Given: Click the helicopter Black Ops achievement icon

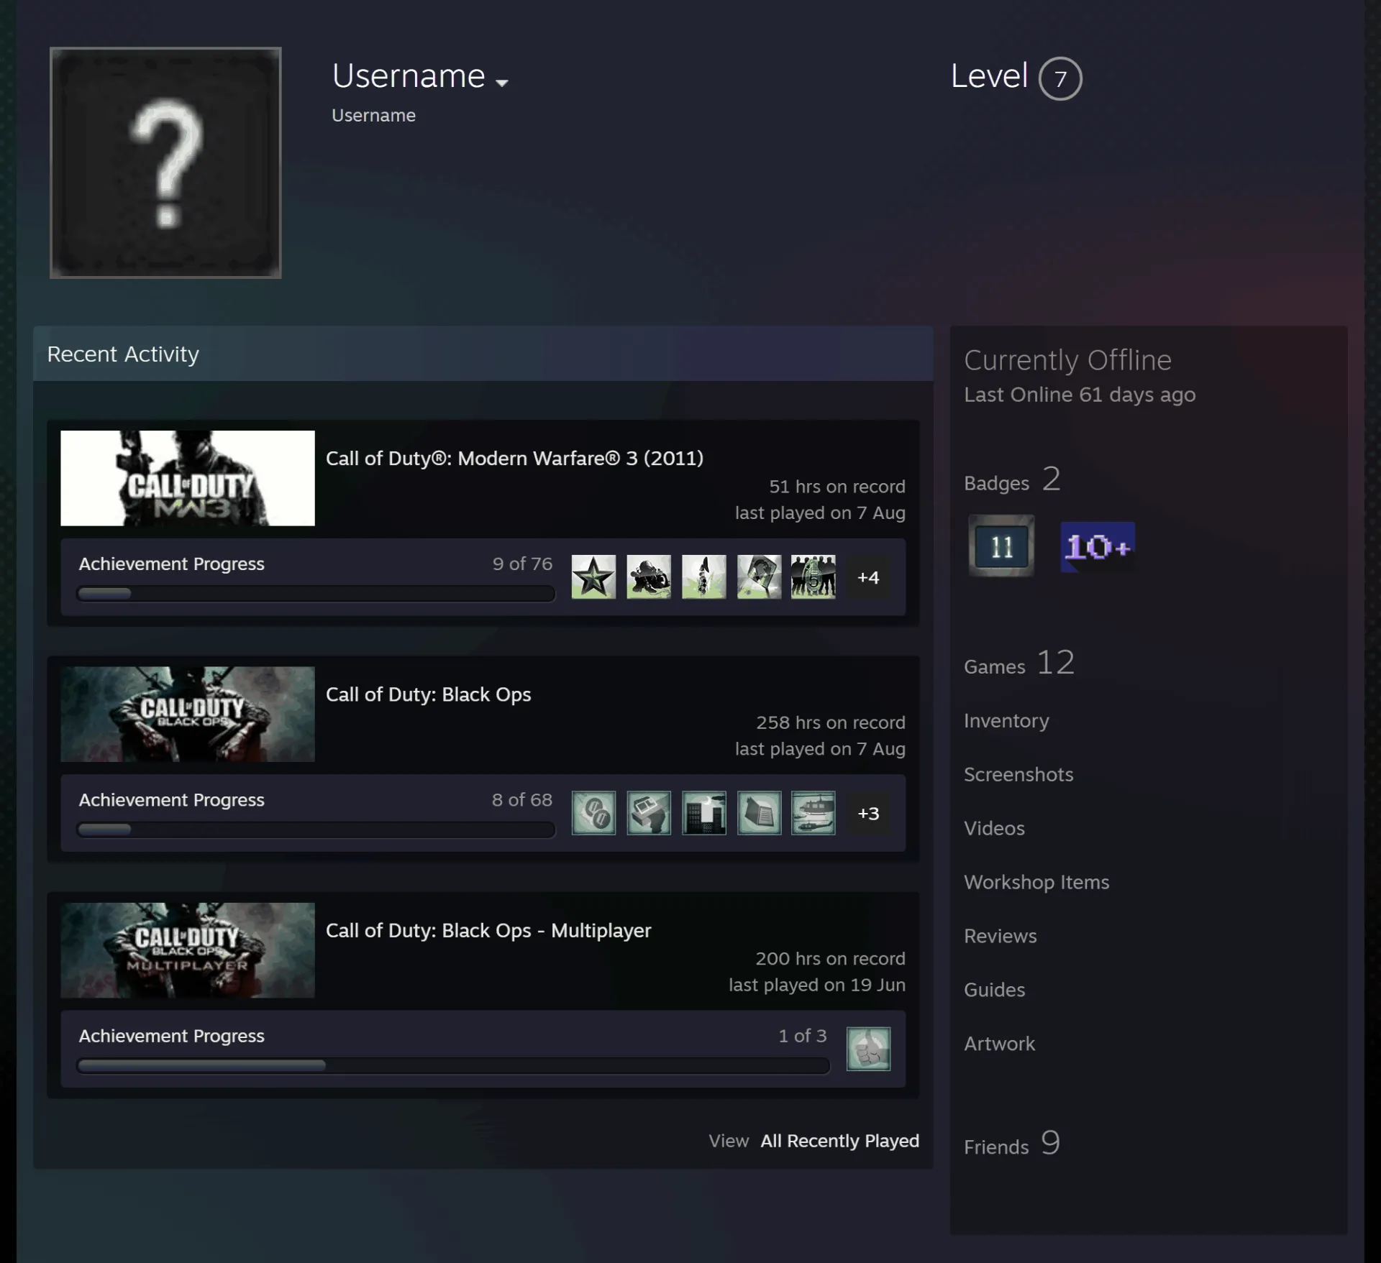Looking at the screenshot, I should pos(813,812).
